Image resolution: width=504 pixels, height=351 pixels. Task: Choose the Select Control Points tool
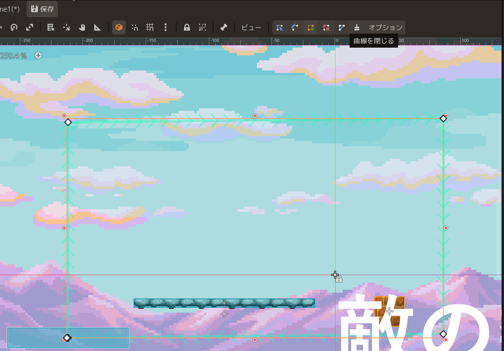coord(295,27)
